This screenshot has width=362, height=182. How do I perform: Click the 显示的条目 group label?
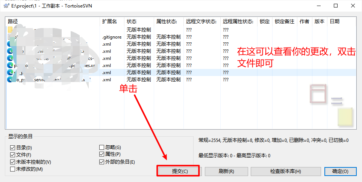point(21,136)
